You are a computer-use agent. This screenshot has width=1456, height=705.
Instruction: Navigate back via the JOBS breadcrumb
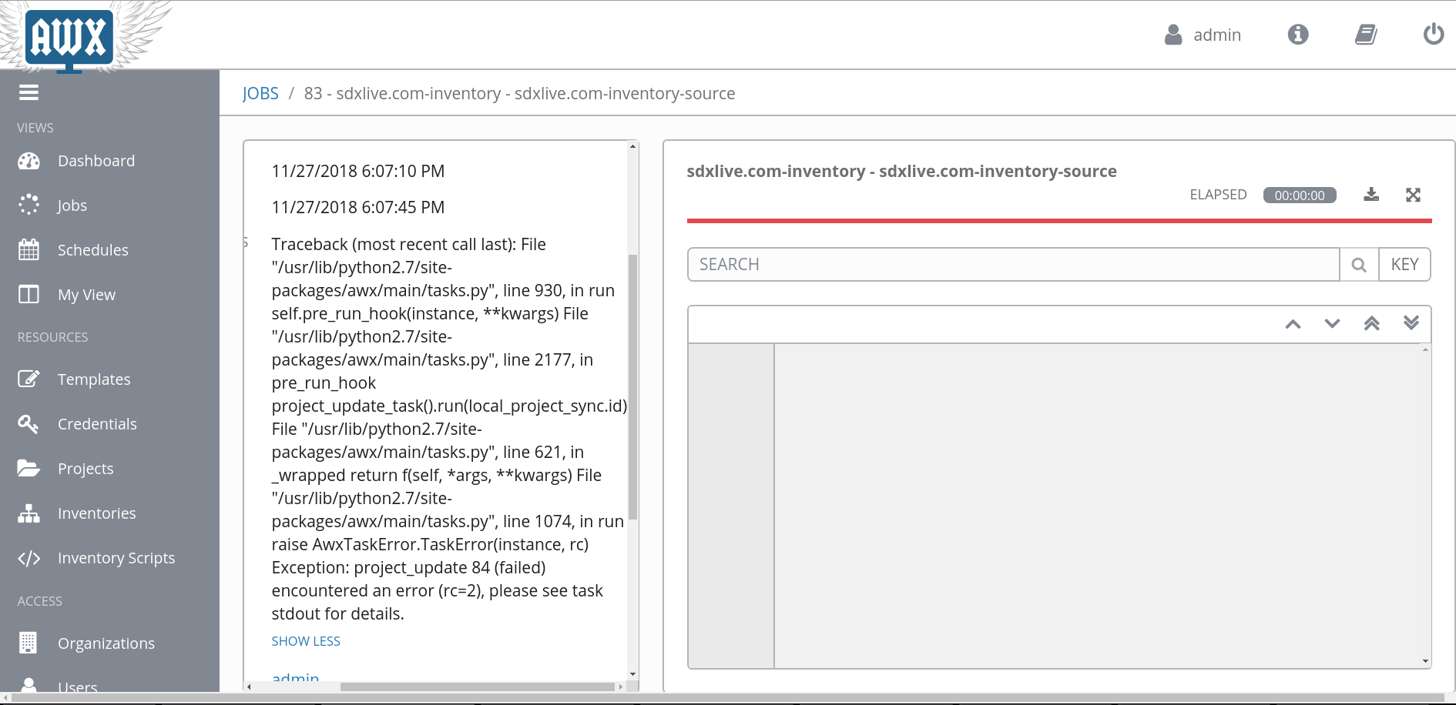pos(260,93)
